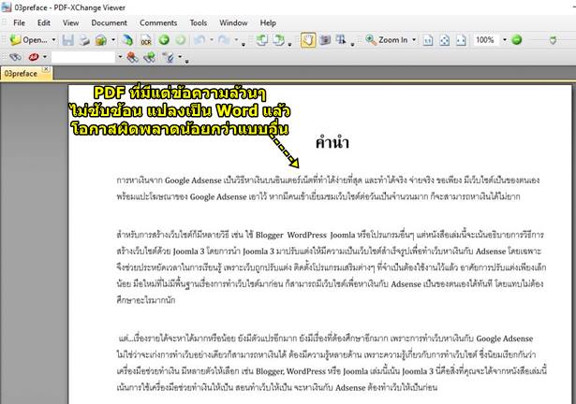Run OCR on the pages
The height and width of the screenshot is (404, 576).
click(x=146, y=40)
